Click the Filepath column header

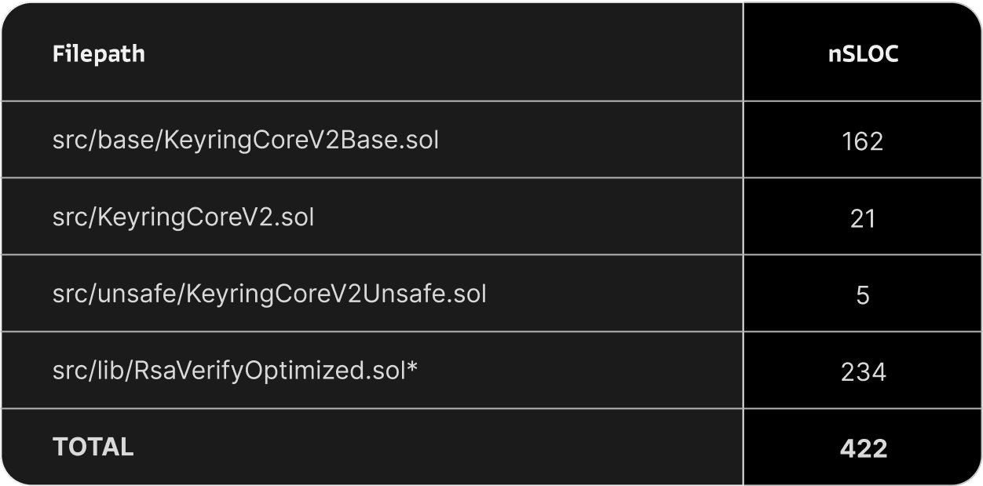(x=99, y=54)
